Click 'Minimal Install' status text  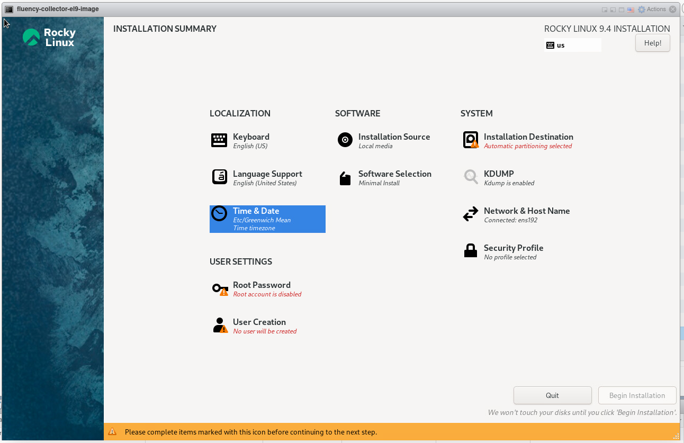(x=379, y=183)
